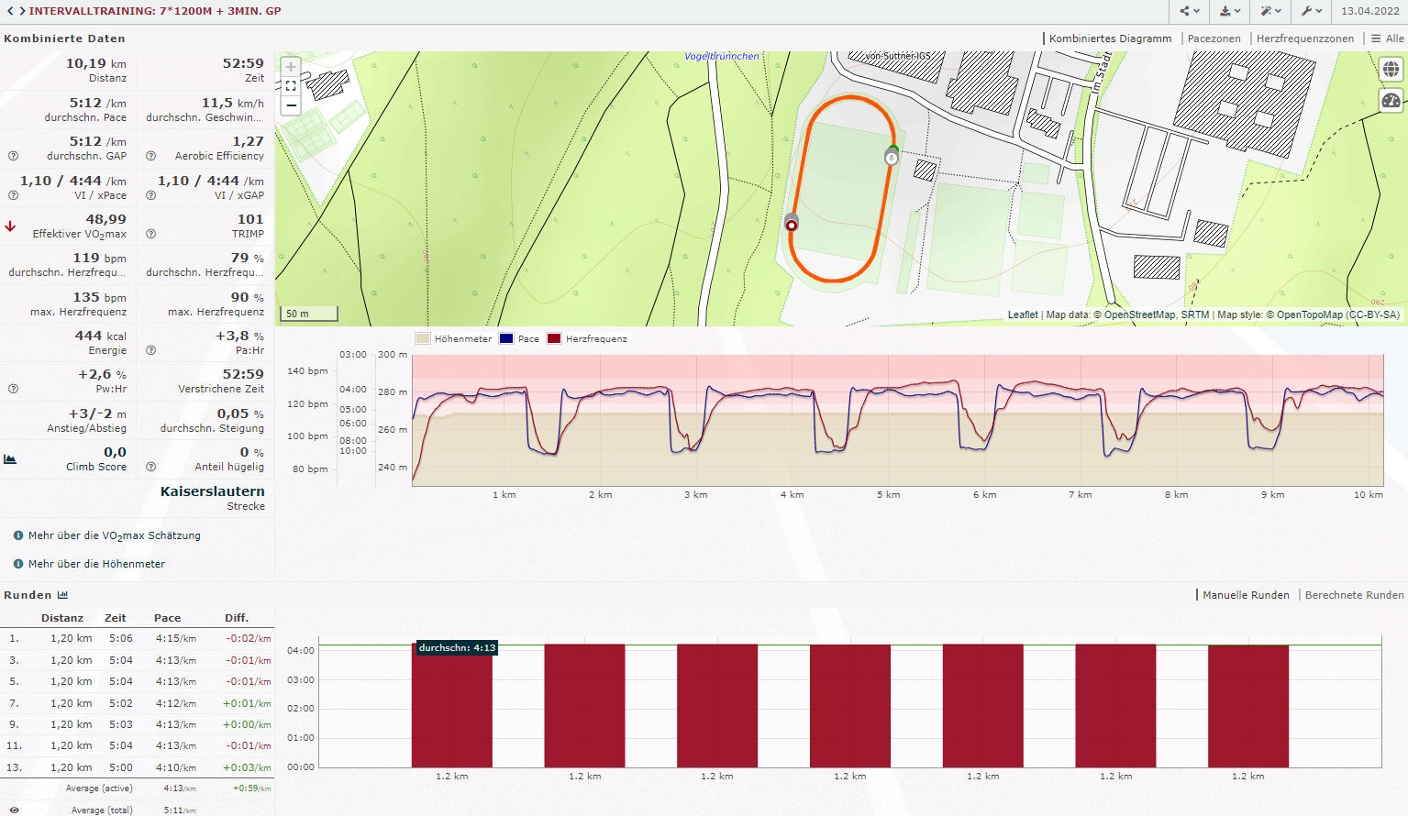Viewport: 1408px width, 816px height.
Task: Click the map fullscreen icon
Action: 291,86
